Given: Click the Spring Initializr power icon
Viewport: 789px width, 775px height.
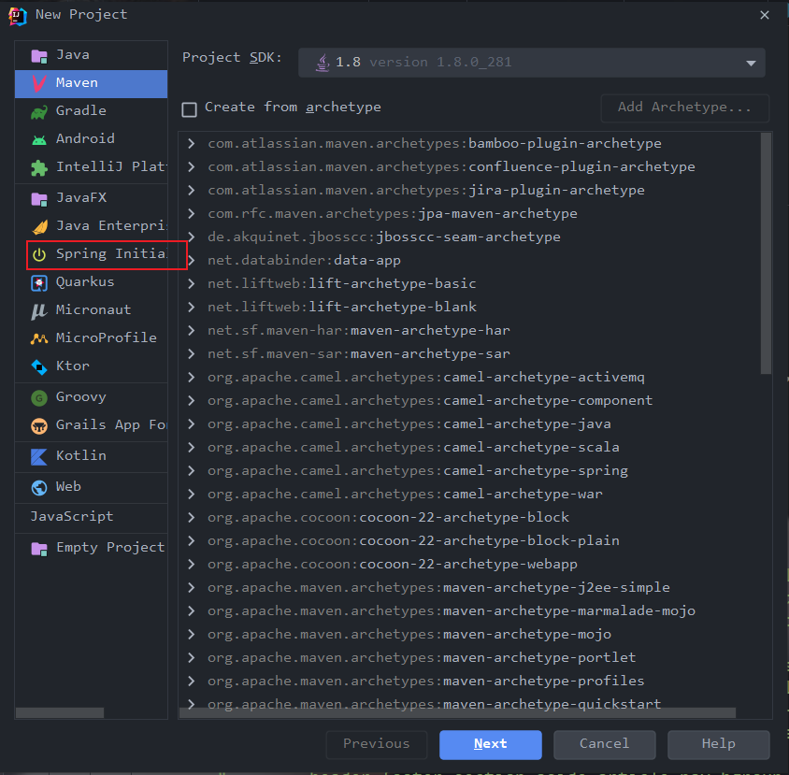Looking at the screenshot, I should [x=38, y=254].
